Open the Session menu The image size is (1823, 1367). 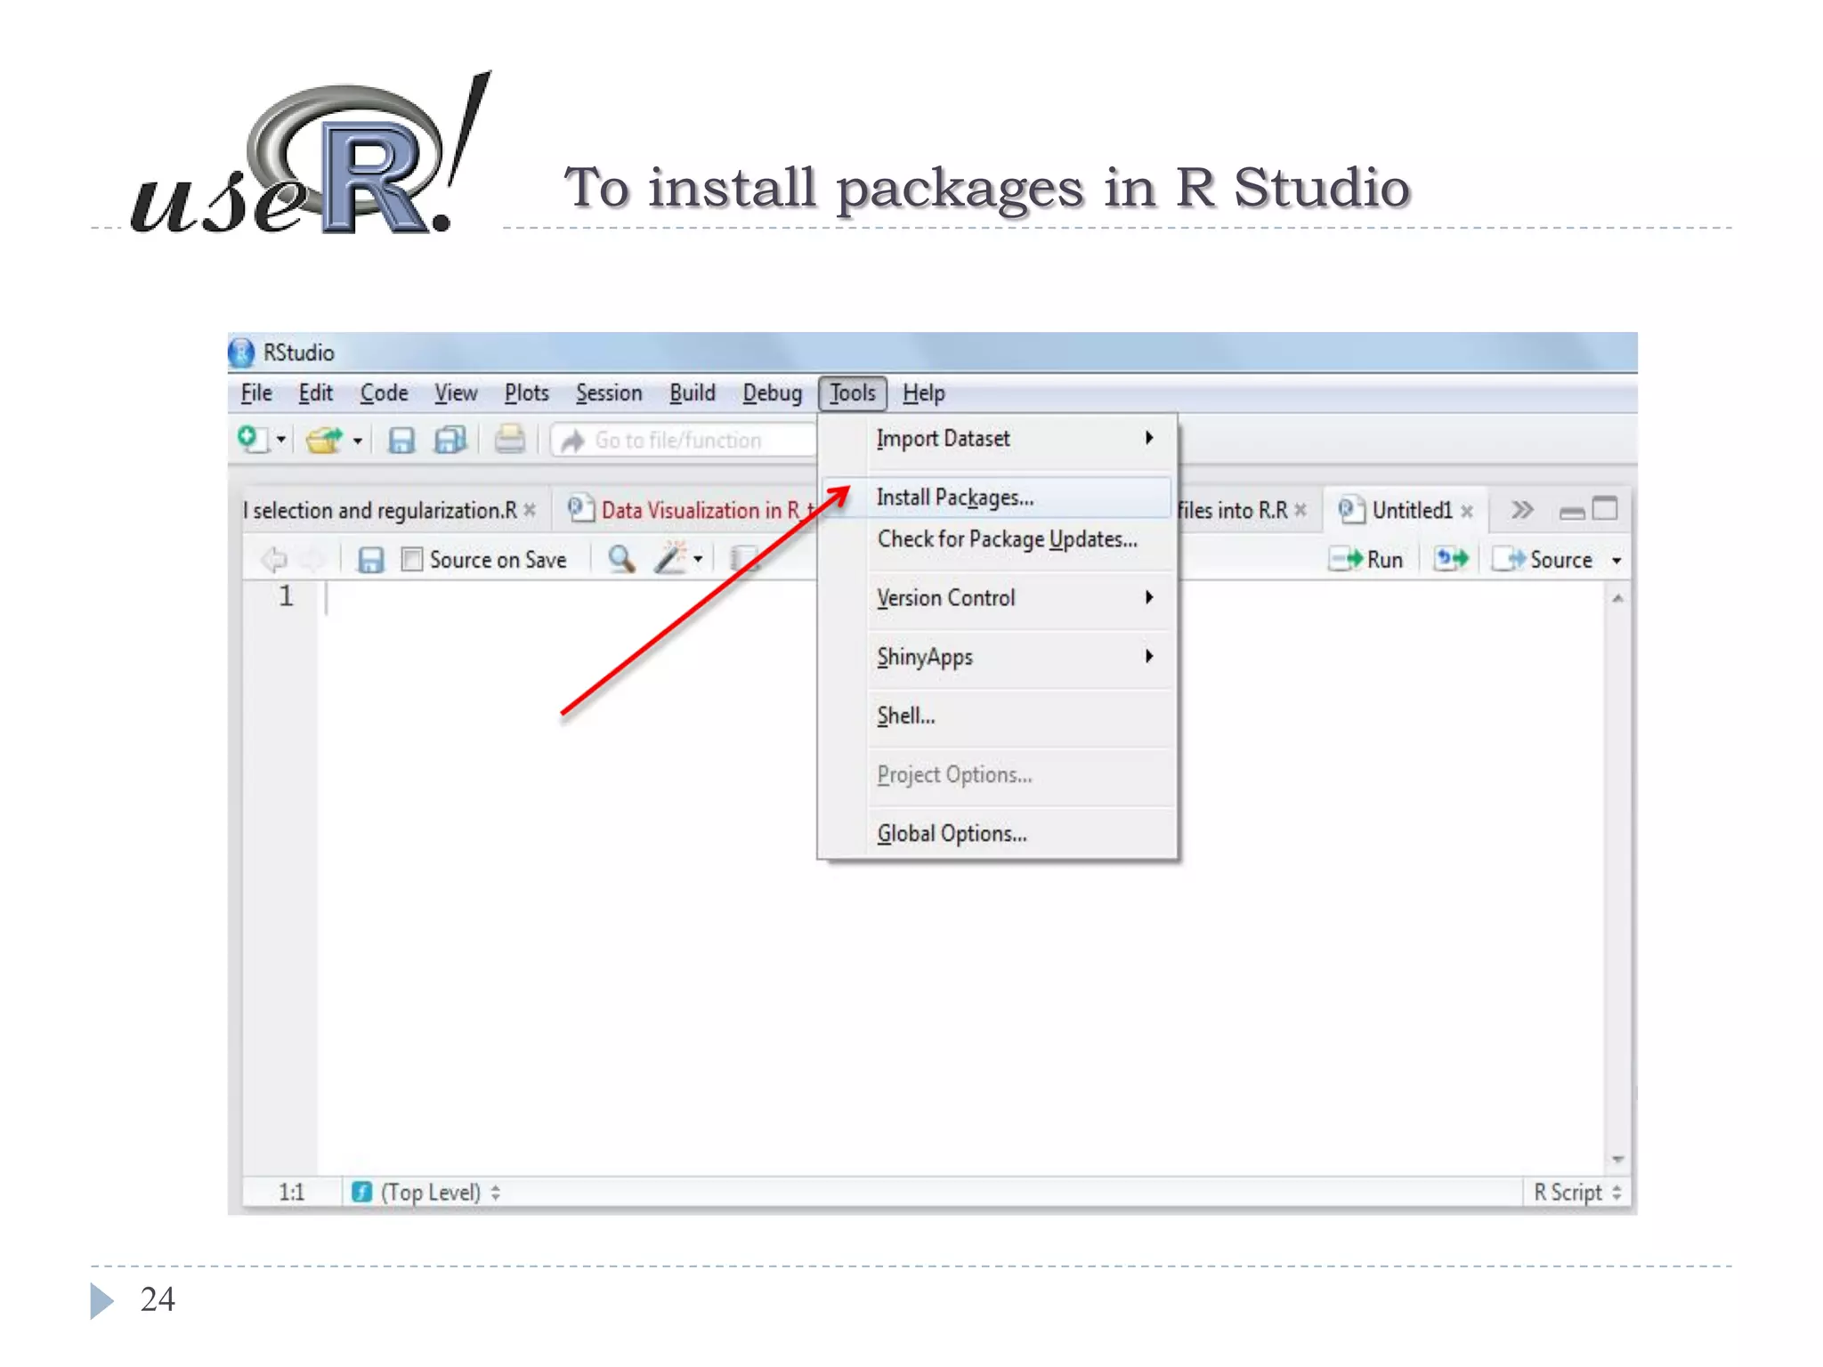coord(609,393)
